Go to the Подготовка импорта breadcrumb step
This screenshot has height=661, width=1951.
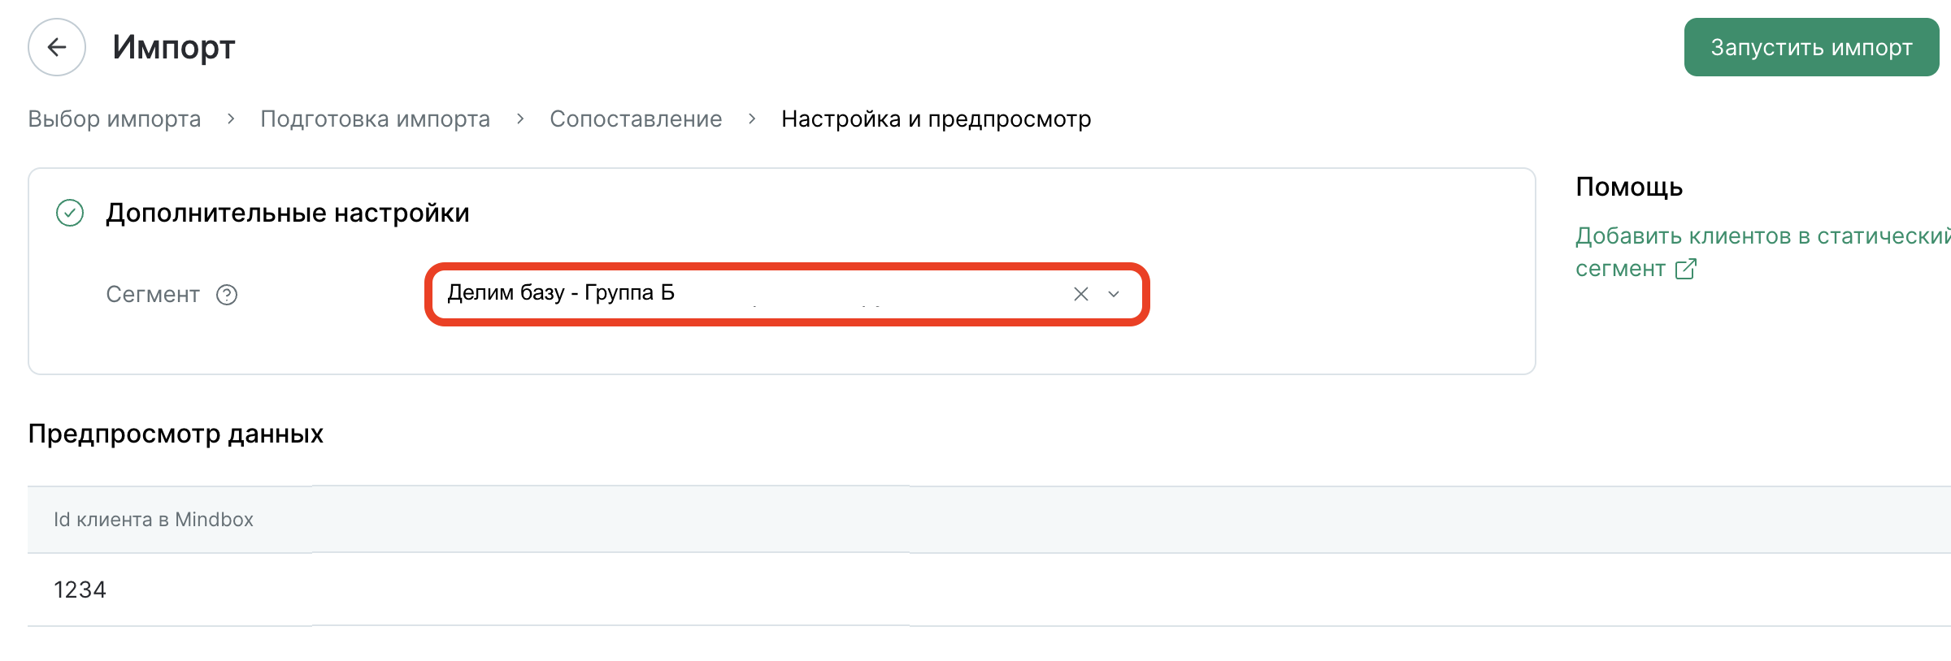(x=375, y=119)
